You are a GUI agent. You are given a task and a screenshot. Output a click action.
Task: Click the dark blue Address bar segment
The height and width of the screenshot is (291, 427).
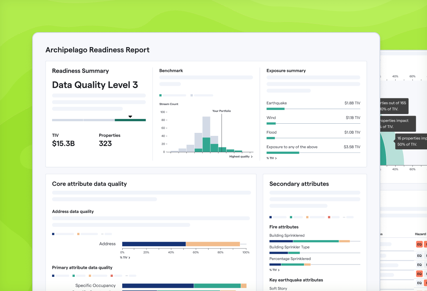(154, 244)
